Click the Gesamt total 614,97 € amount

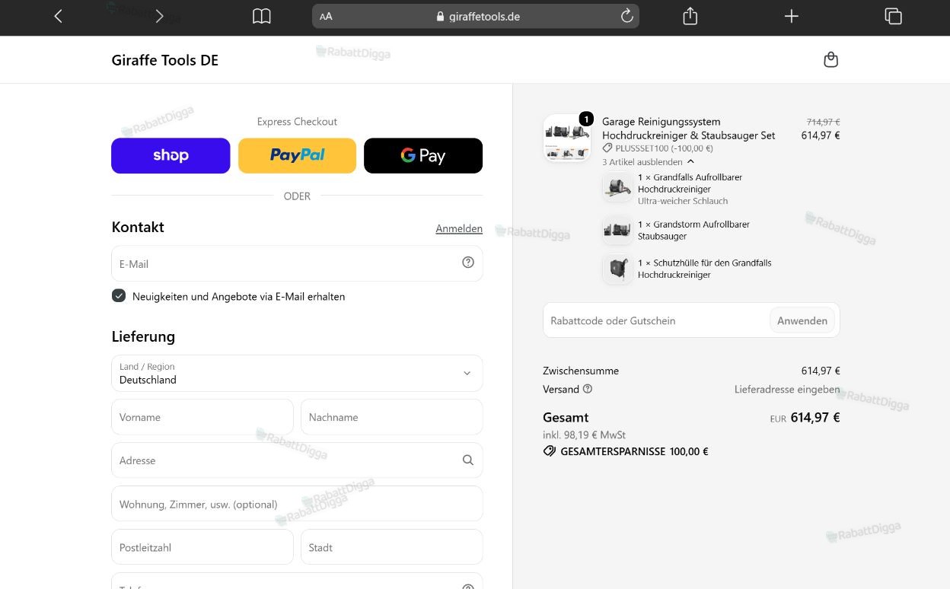point(815,417)
